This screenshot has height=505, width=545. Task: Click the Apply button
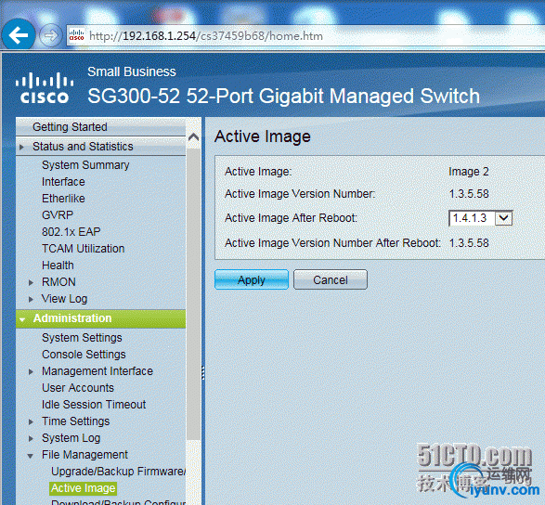(x=252, y=279)
